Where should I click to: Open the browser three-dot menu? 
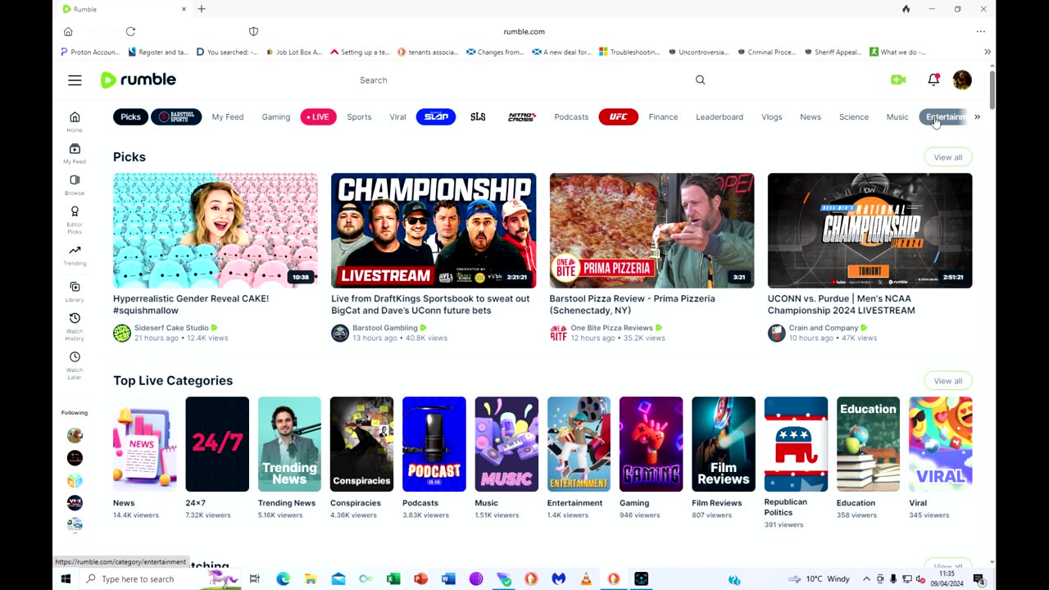(980, 31)
